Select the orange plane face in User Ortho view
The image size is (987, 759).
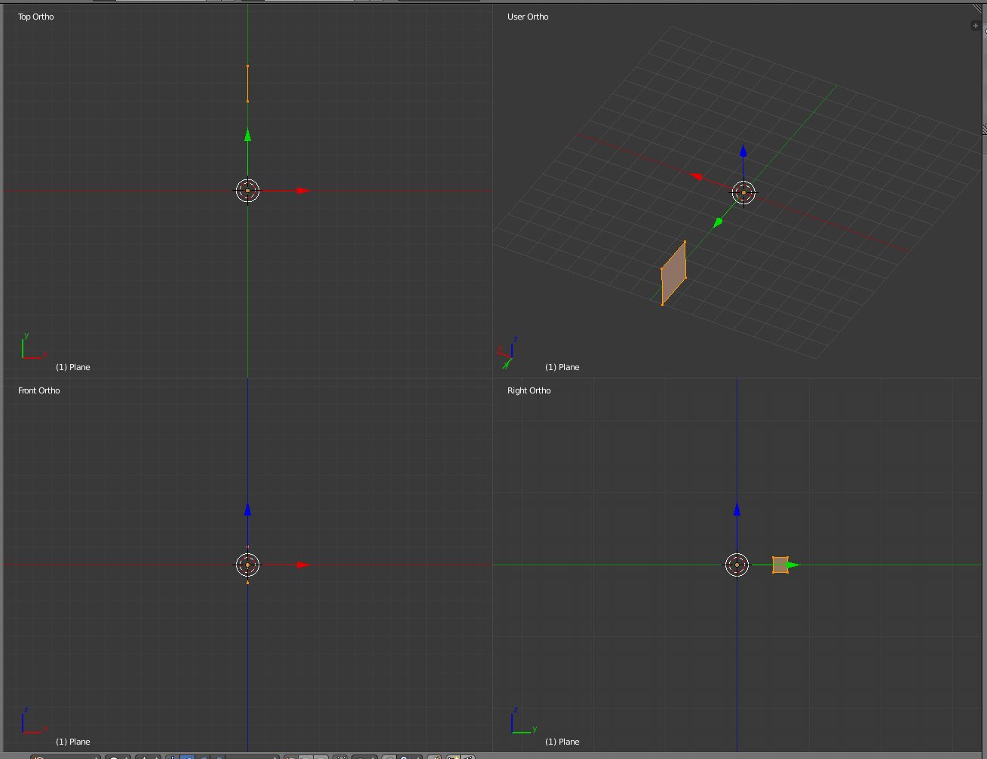pyautogui.click(x=673, y=273)
